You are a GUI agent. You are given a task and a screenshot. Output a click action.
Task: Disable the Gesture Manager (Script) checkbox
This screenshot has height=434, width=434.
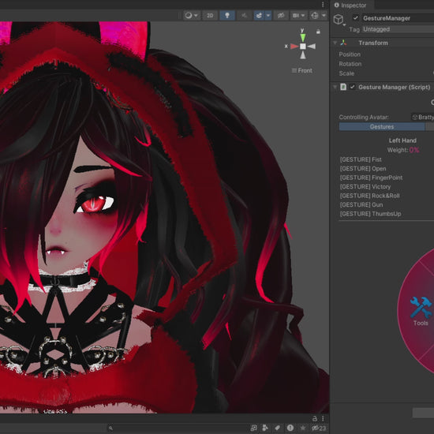coord(352,87)
